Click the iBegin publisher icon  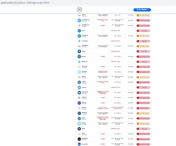point(79,129)
